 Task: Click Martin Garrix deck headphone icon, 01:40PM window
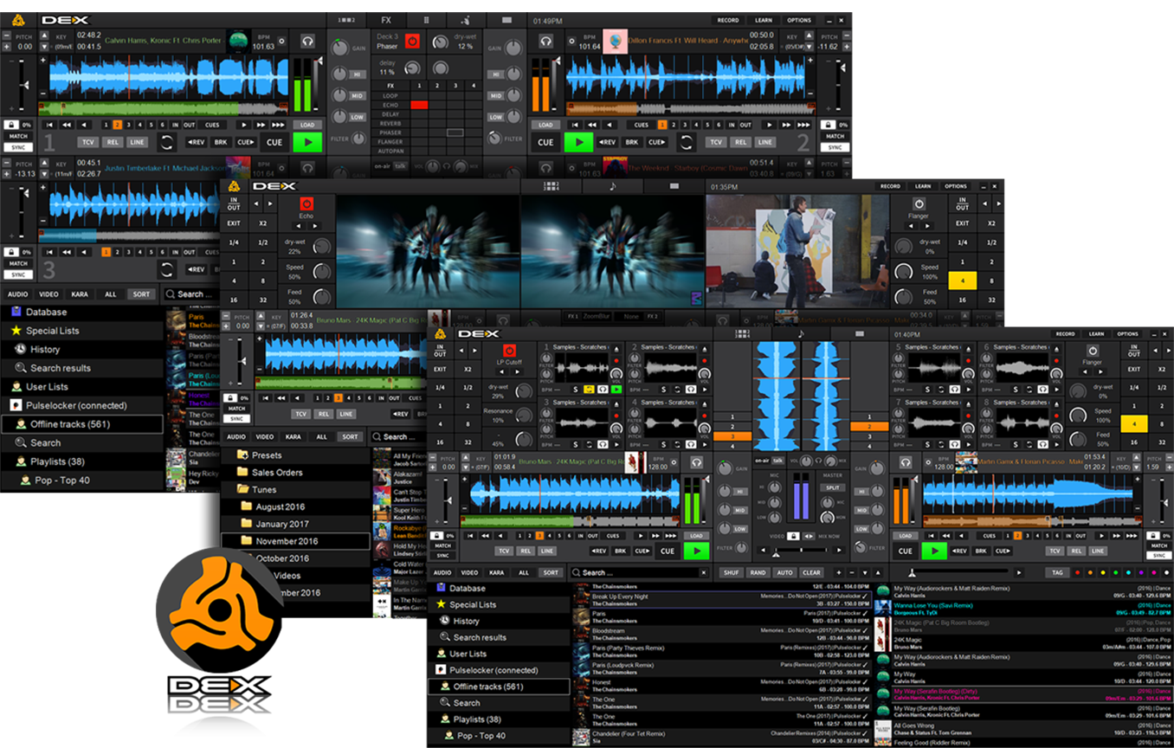pyautogui.click(x=906, y=462)
